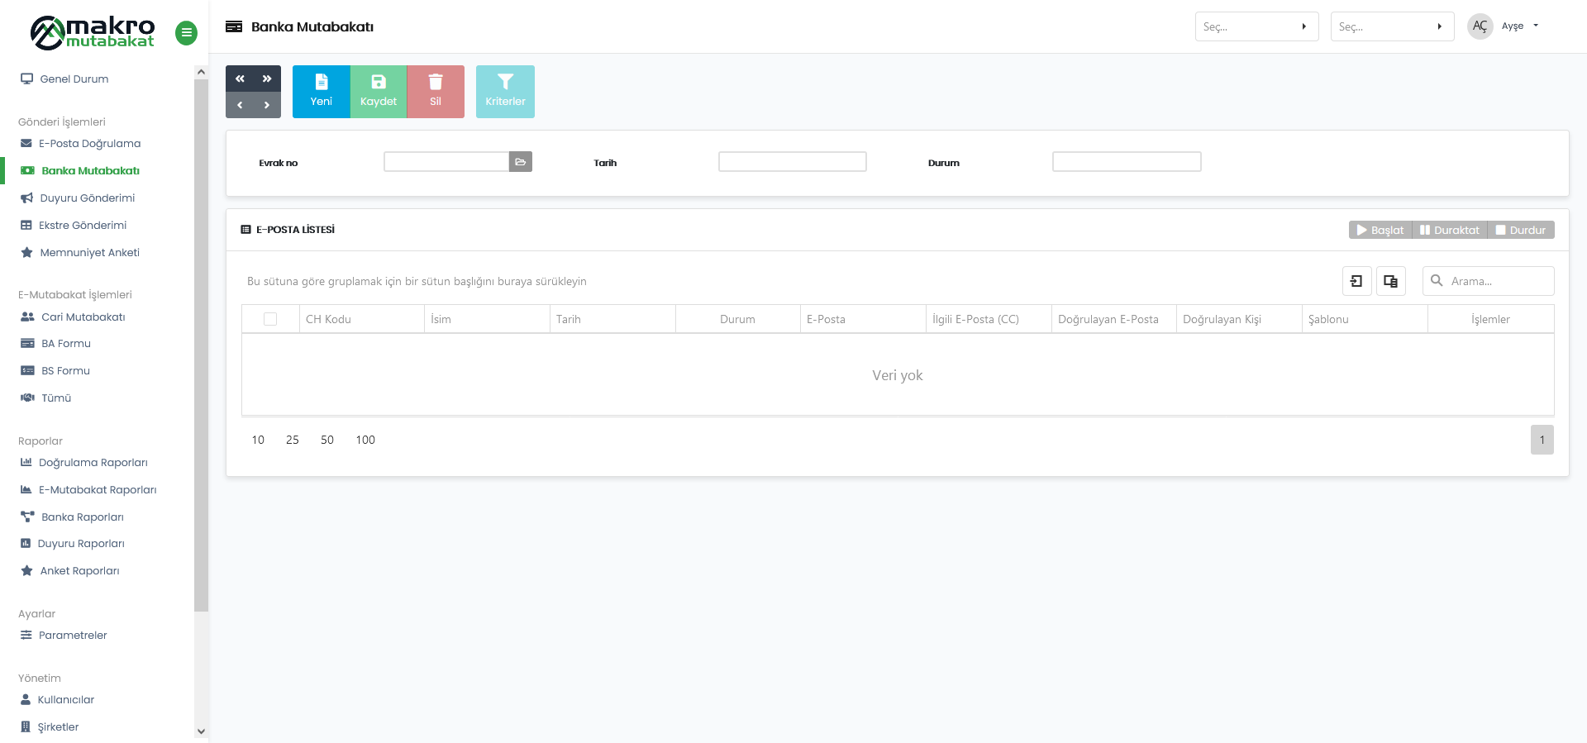Navigate to Cari Mutabakatı menu item
This screenshot has width=1587, height=743.
[x=83, y=317]
